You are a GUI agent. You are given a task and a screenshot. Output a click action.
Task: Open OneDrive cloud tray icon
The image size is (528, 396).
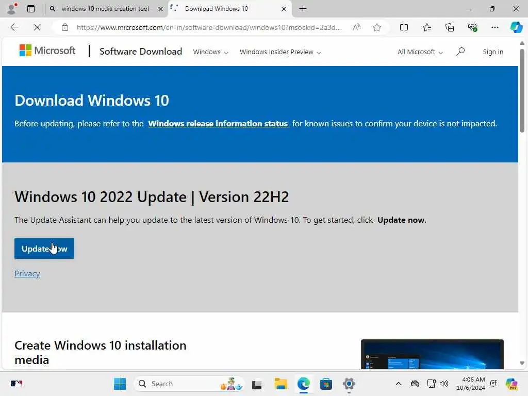[x=415, y=384]
